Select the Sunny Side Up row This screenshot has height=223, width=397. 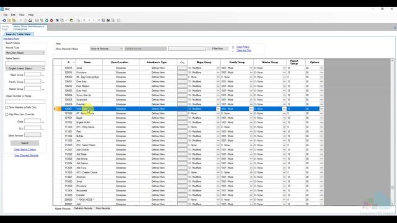pos(188,95)
